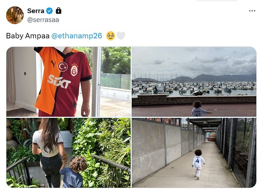Open the concrete walkway tunnel photo

coord(194,153)
